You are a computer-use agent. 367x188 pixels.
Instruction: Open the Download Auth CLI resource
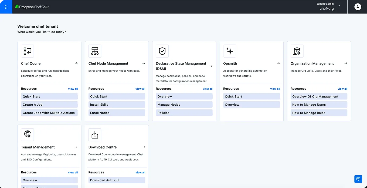(117, 180)
